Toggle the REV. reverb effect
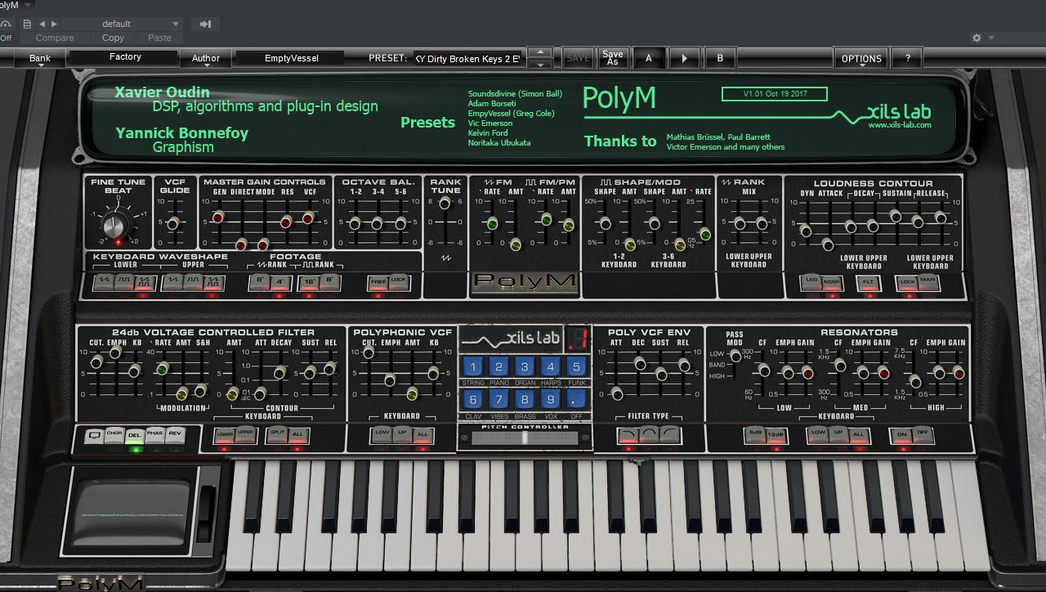Image resolution: width=1046 pixels, height=592 pixels. coord(175,436)
